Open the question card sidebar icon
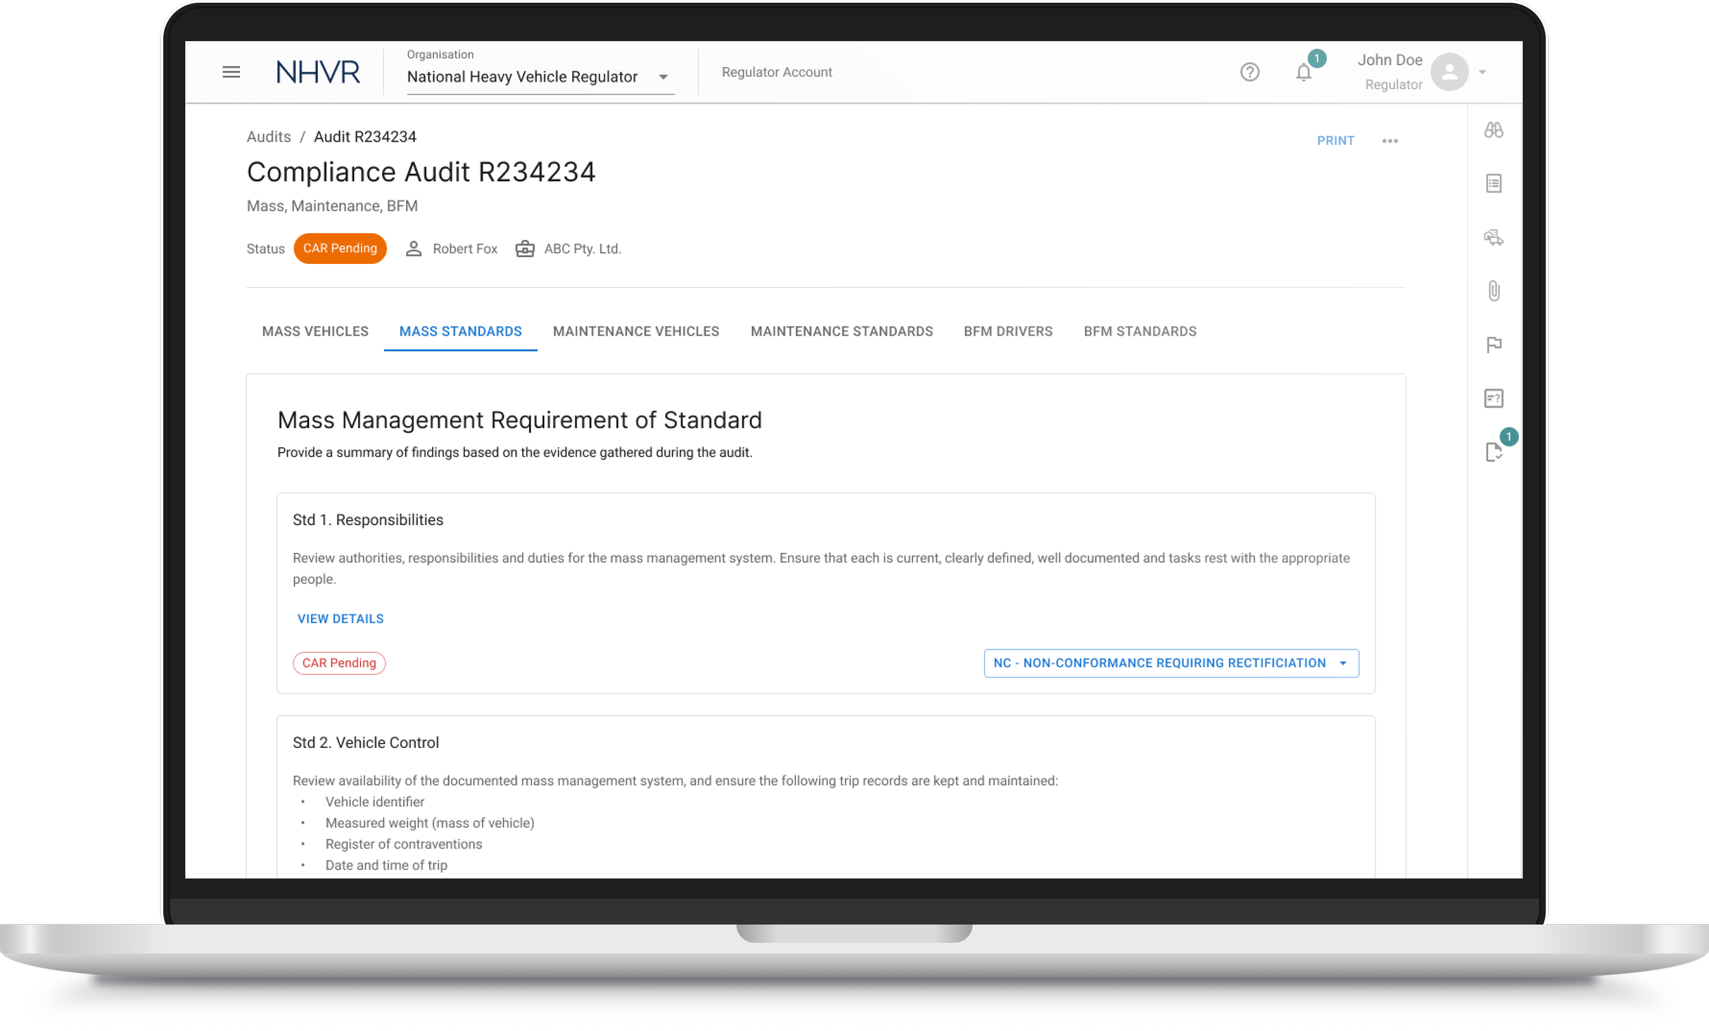 [x=1493, y=398]
